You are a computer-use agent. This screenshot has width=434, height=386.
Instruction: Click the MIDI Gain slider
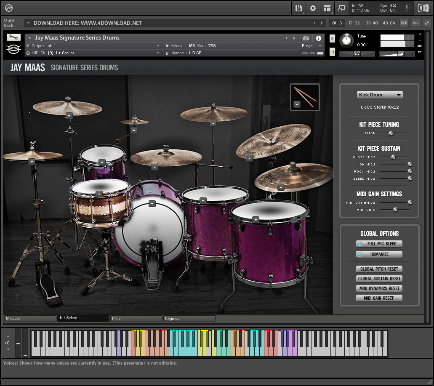pos(395,210)
